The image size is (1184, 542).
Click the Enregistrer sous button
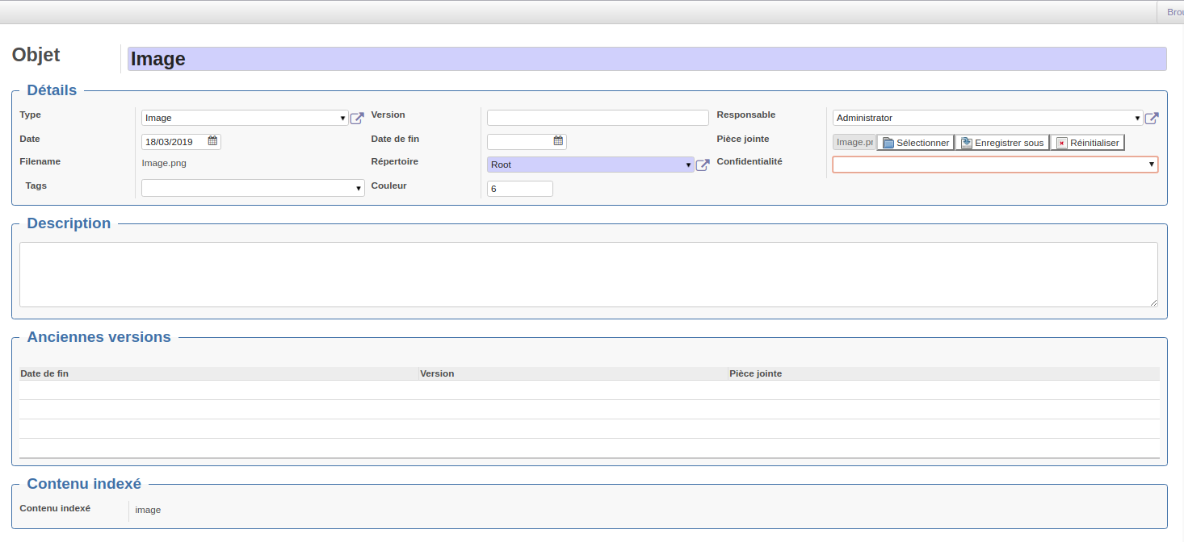pos(1001,143)
